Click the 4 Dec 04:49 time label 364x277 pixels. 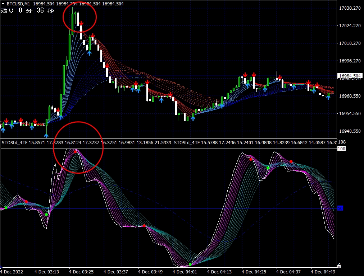(x=323, y=272)
